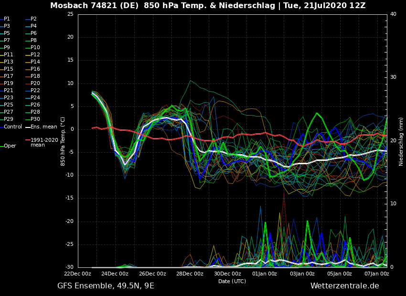
Task: Toggle the P22 legend entry
Action: click(x=35, y=91)
